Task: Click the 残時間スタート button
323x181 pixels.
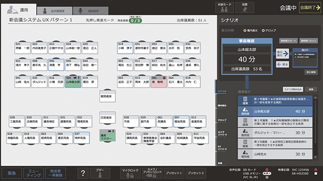Action: [288, 41]
